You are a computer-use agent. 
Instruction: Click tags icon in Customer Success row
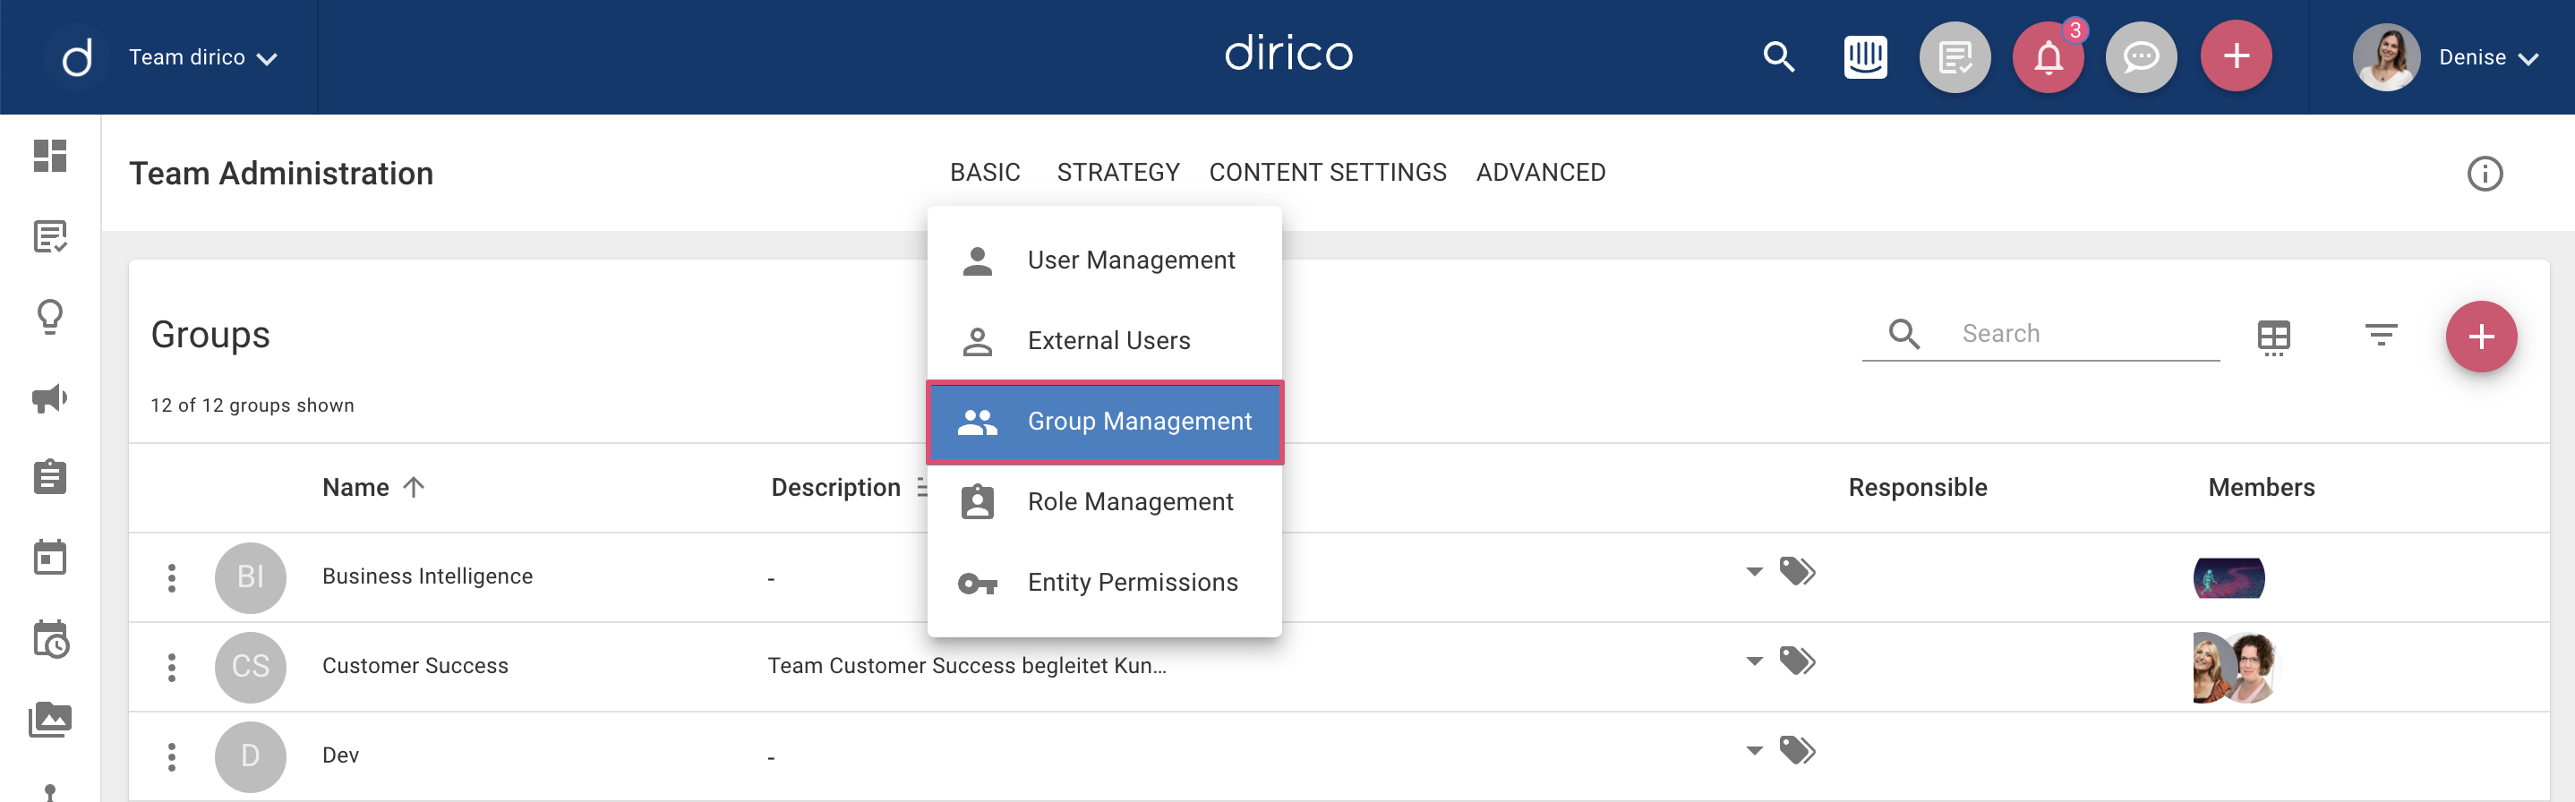coord(1797,661)
